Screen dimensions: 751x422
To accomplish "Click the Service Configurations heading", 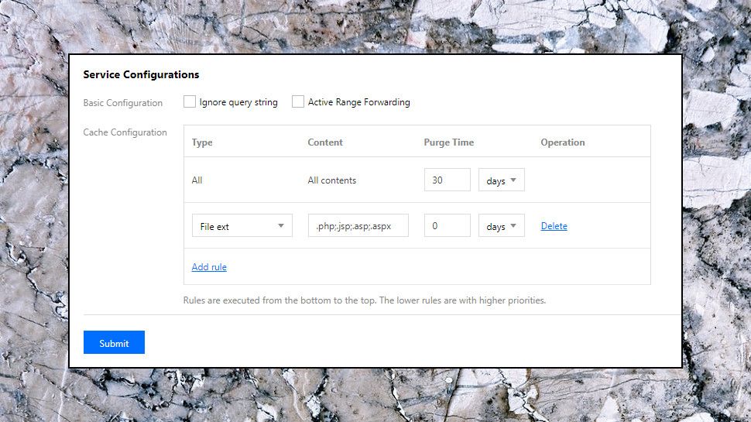I will (141, 75).
